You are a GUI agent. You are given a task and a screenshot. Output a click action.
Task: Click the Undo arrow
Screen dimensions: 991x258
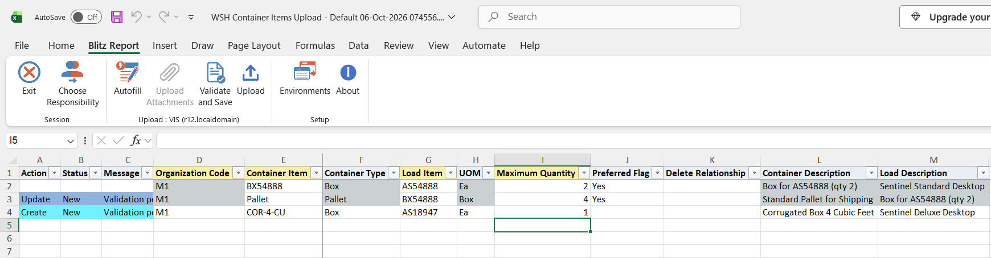[x=136, y=17]
